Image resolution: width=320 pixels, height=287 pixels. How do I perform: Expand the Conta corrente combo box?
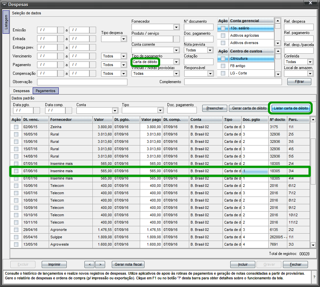coord(176,50)
